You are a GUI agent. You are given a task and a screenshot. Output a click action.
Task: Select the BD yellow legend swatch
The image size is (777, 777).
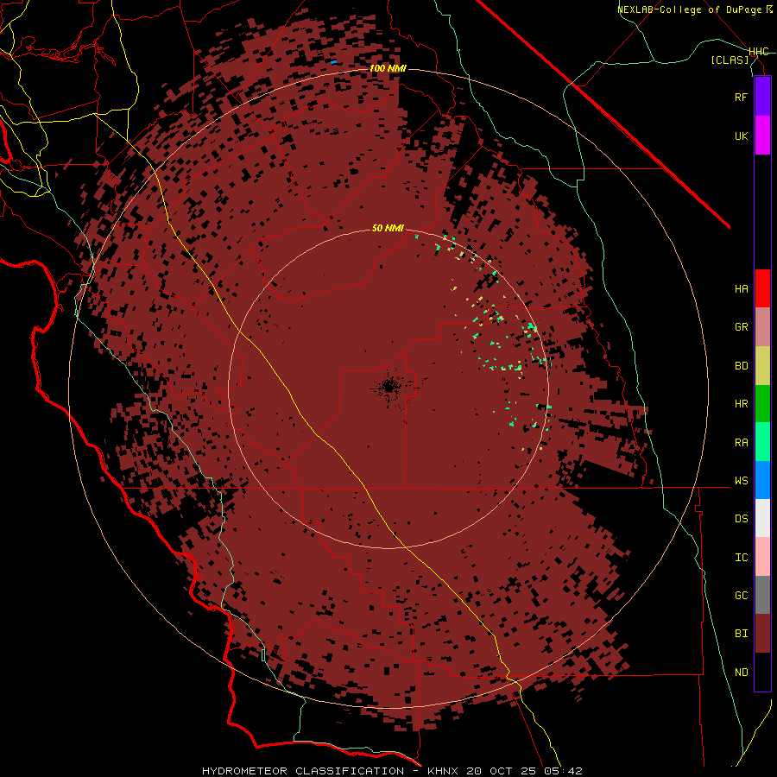click(x=762, y=366)
